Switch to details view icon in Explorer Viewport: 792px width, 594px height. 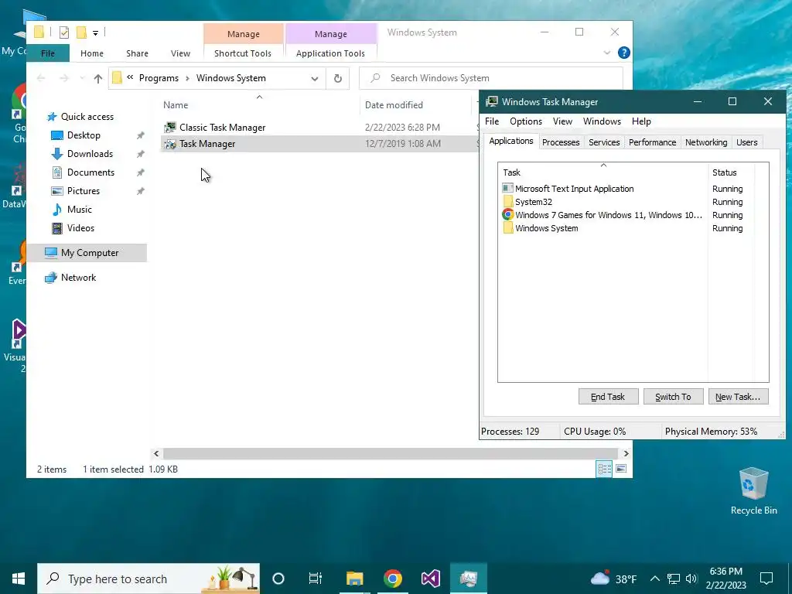click(604, 469)
